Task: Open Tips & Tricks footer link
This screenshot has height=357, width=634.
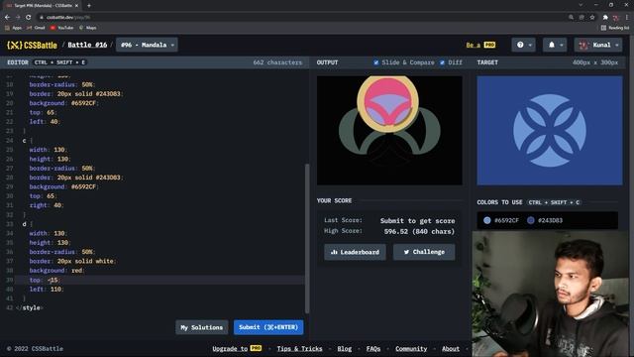Action: 299,348
